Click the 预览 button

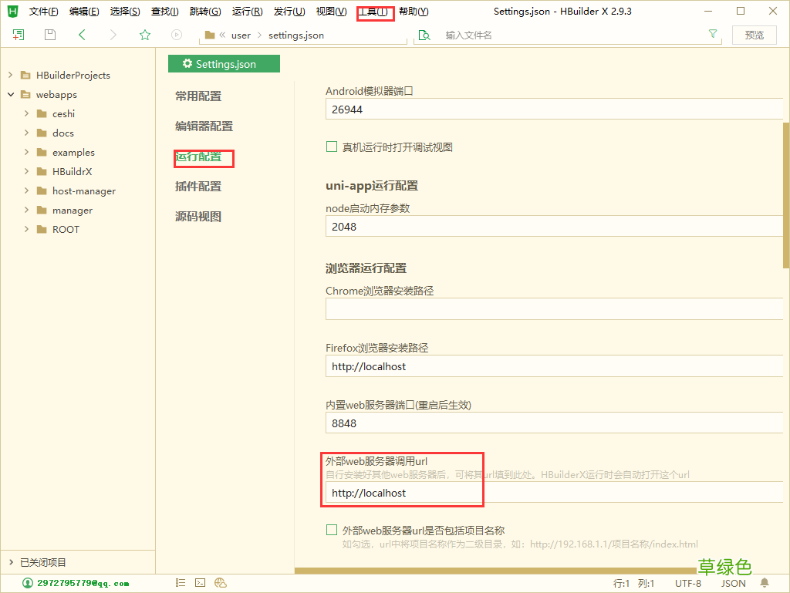[x=754, y=35]
